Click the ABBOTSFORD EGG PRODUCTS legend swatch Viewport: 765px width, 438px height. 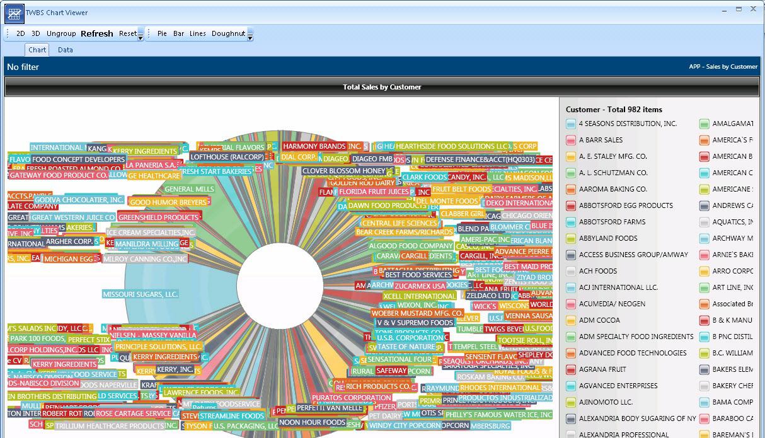click(571, 206)
